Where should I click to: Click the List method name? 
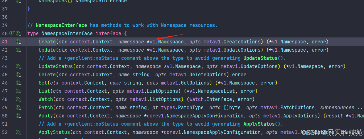tap(44, 91)
